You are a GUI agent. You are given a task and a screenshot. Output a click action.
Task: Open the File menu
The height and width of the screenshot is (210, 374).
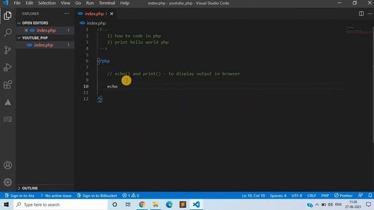click(17, 3)
